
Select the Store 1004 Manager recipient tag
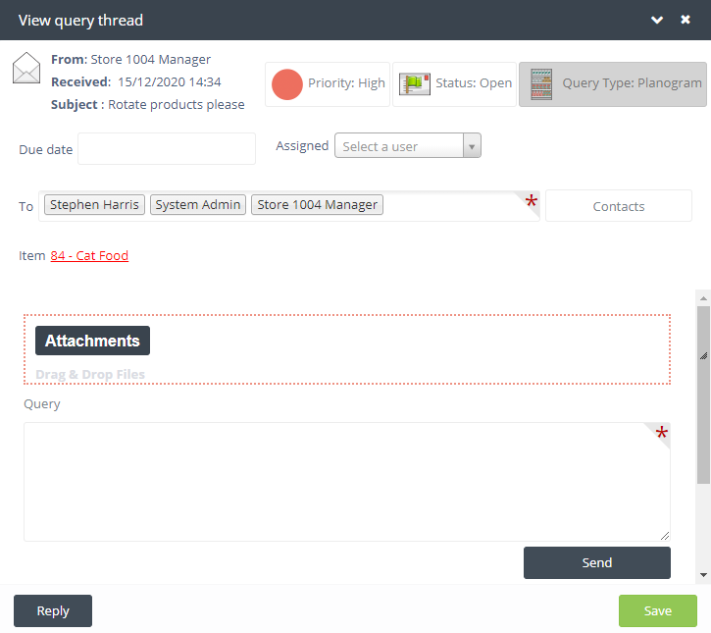(317, 205)
